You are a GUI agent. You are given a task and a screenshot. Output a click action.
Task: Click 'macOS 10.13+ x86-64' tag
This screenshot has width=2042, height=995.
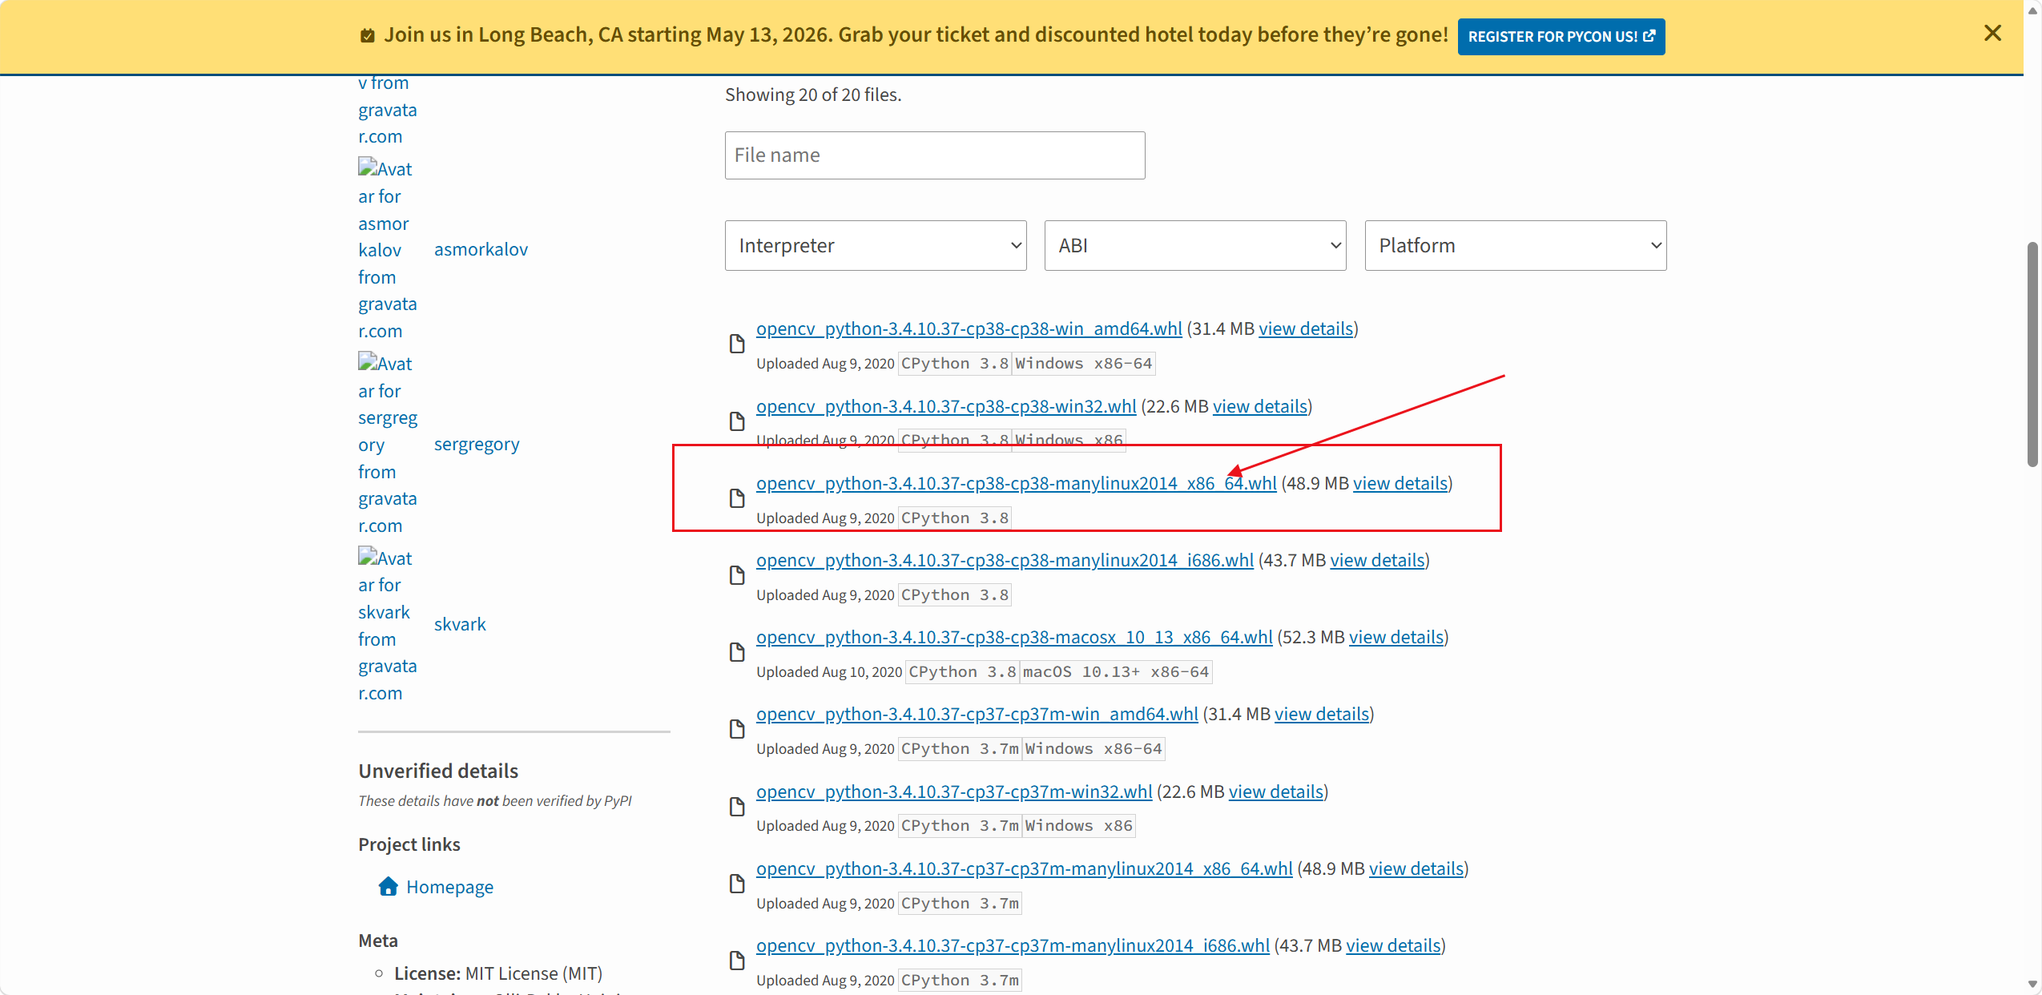point(1116,672)
